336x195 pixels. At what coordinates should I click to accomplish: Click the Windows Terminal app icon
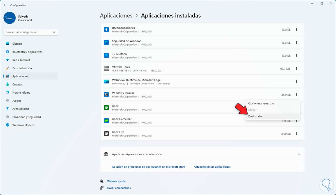(106, 95)
